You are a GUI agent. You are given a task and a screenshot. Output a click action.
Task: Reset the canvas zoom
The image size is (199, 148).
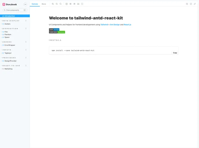click(60, 4)
